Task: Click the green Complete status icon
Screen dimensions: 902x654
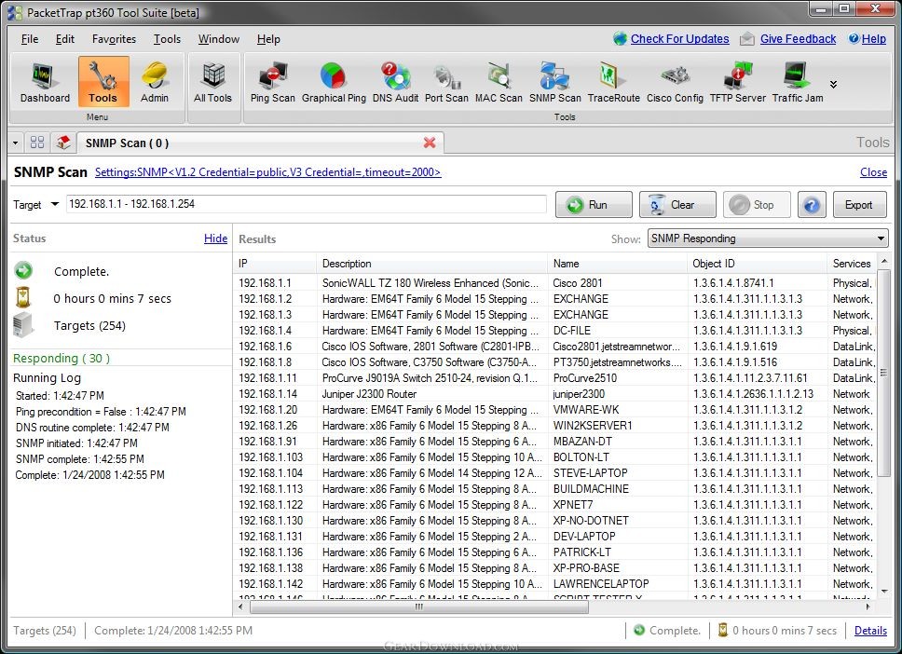Action: pos(23,271)
